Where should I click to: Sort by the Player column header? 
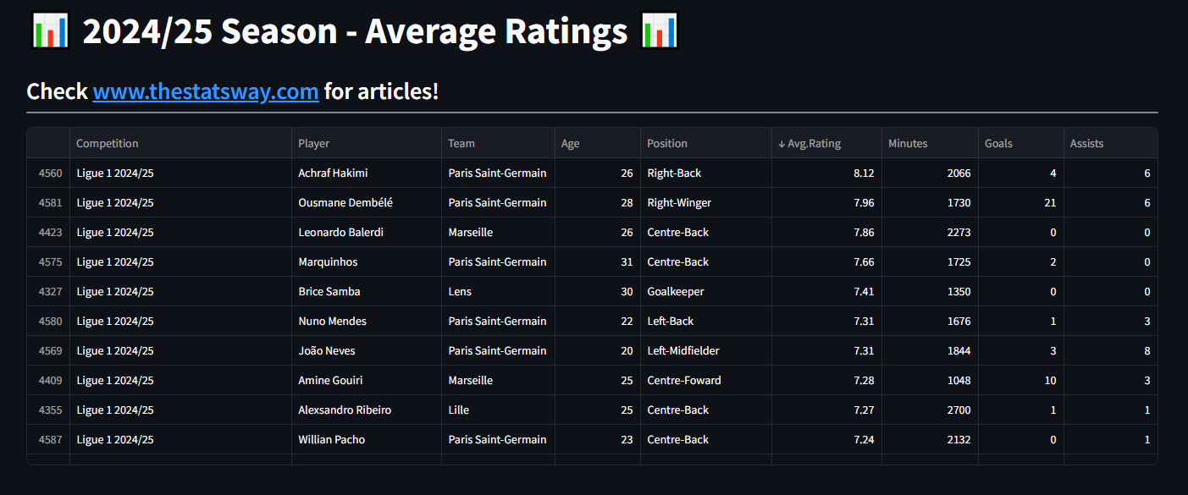pos(367,143)
